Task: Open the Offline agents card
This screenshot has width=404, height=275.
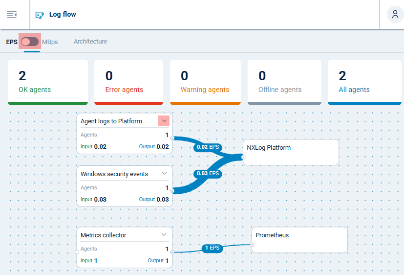Action: click(x=284, y=82)
